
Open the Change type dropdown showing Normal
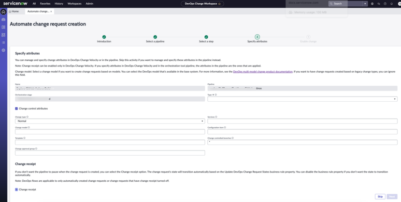point(110,121)
